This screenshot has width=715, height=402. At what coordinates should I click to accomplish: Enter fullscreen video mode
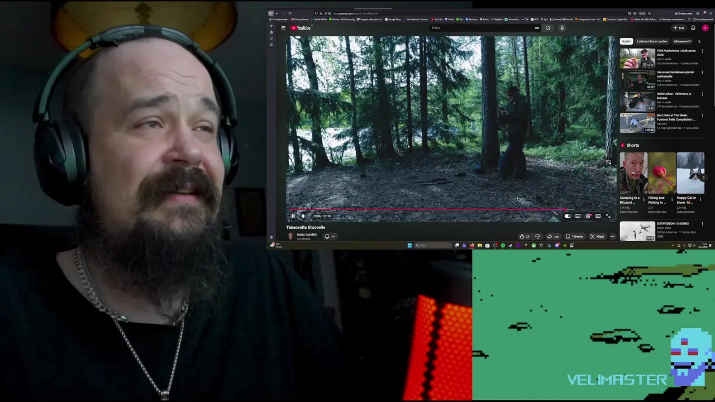[x=608, y=216]
